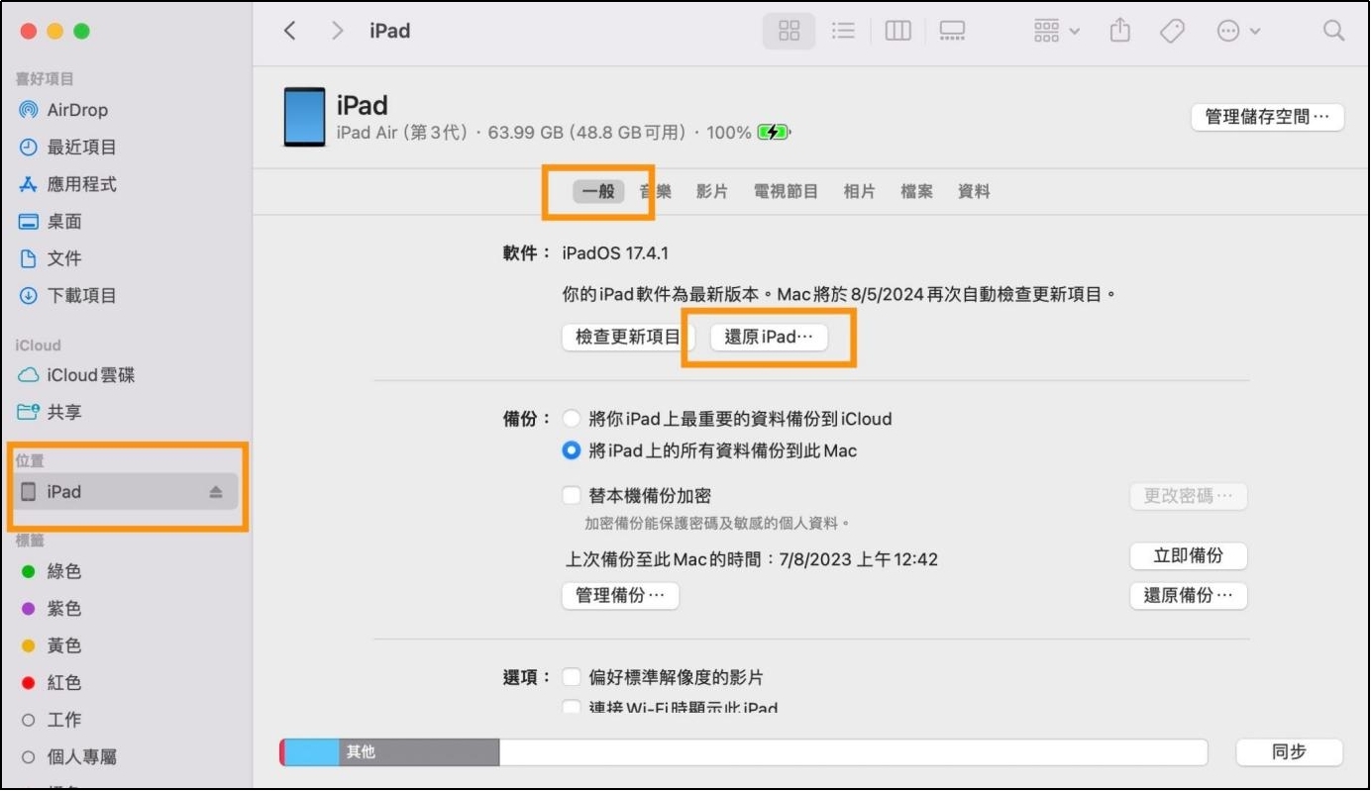Open the group-by dropdown in toolbar
This screenshot has height=791, width=1371.
(1056, 31)
